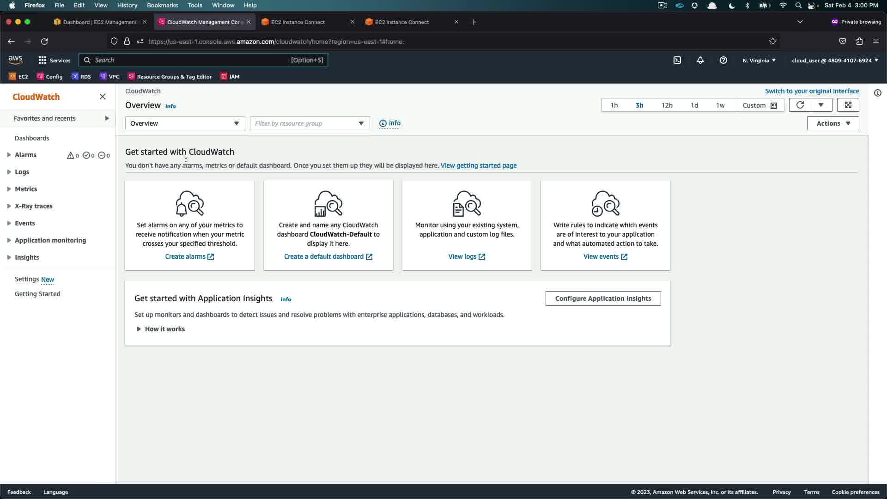Viewport: 887px width, 499px height.
Task: Open the info panel icon at right edge
Action: coord(877,93)
